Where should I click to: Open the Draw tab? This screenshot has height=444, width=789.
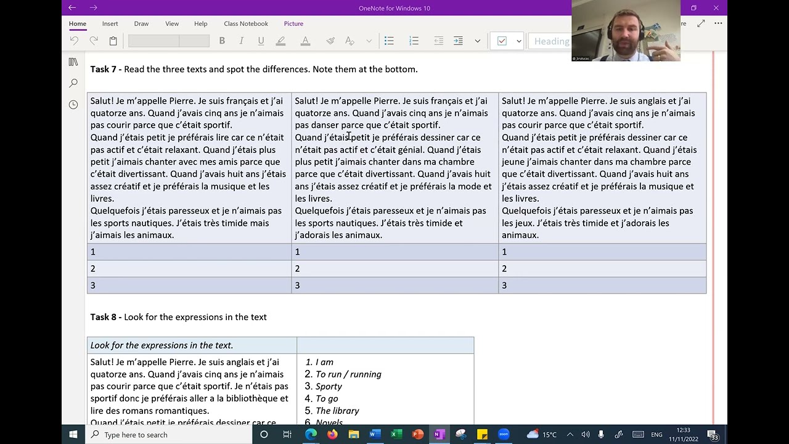(141, 23)
